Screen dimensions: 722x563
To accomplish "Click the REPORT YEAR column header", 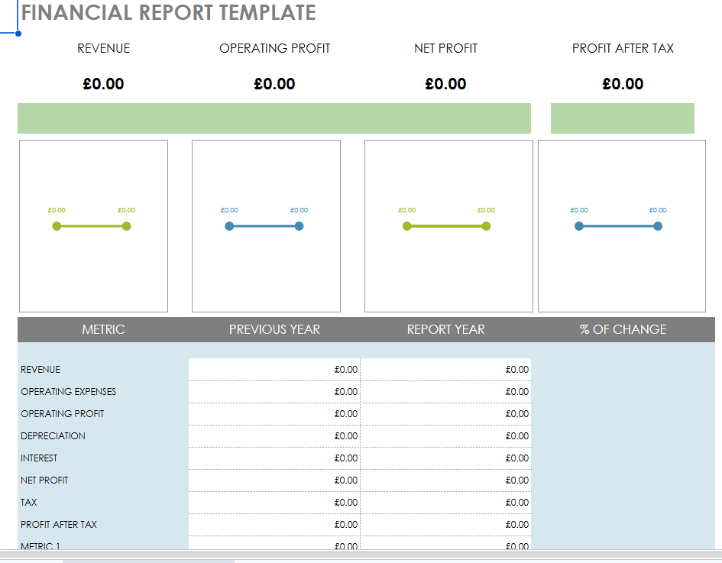I will (x=445, y=329).
